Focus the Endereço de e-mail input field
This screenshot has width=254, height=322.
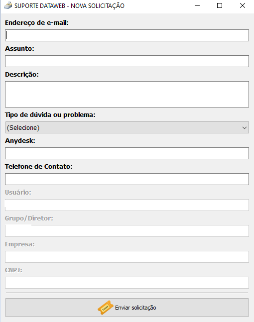pyautogui.click(x=127, y=35)
